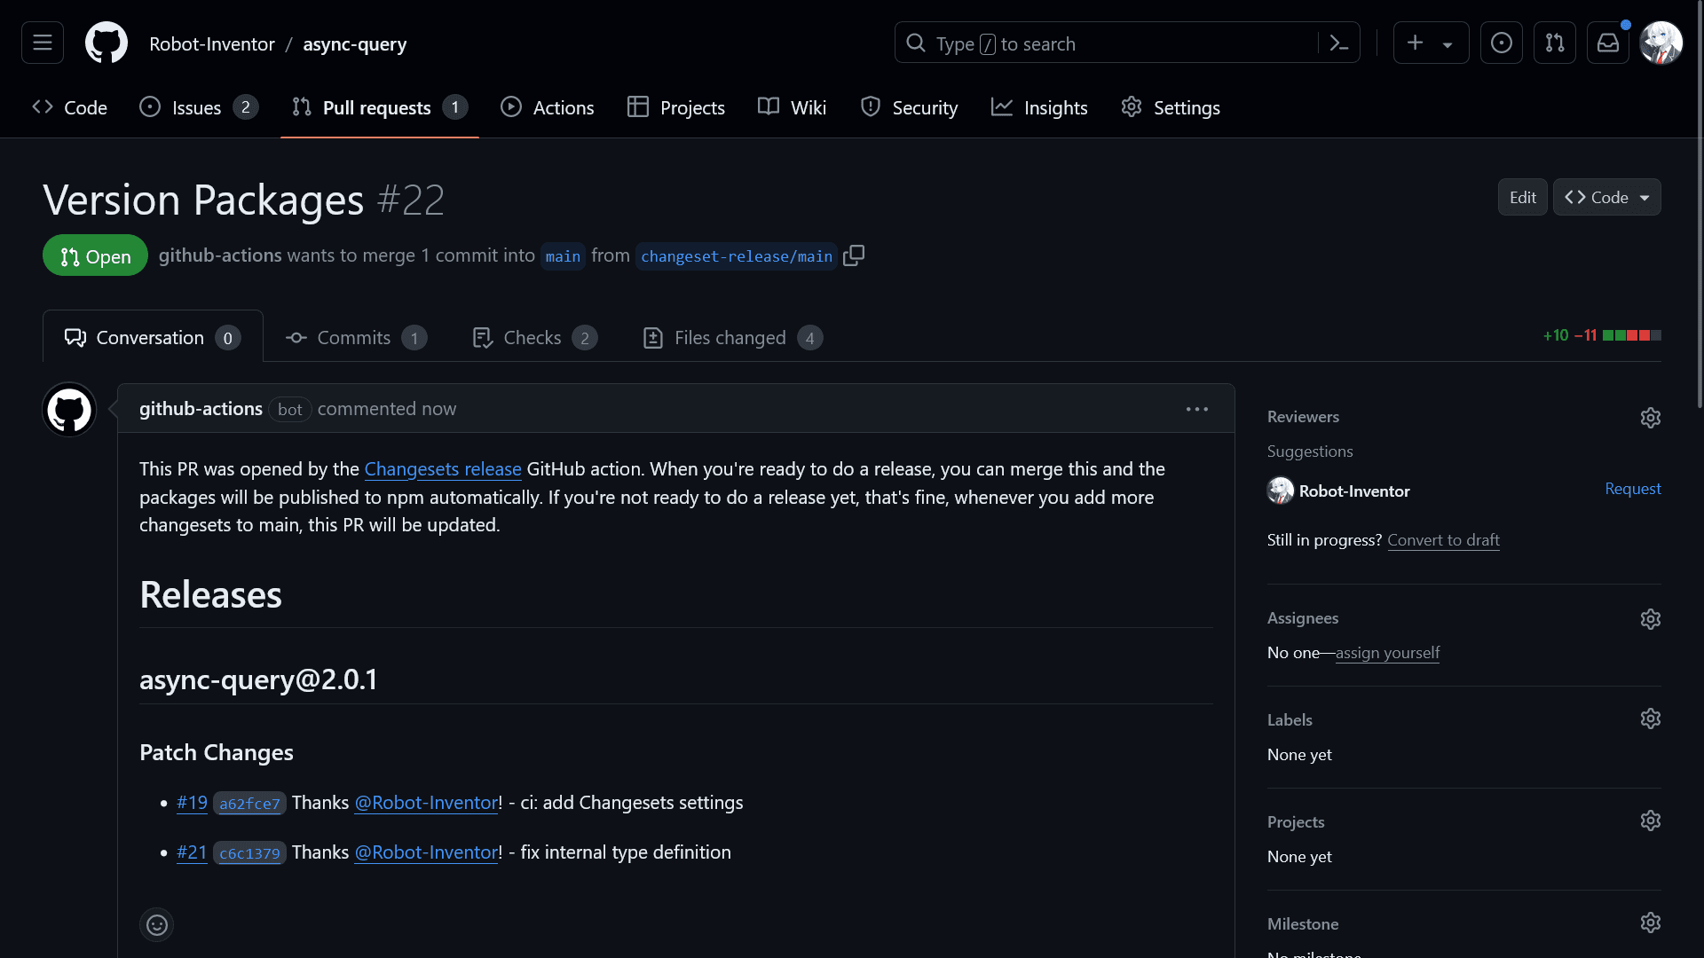Open Robot-Inventor owner link in breadcrumb
The height and width of the screenshot is (958, 1704).
pyautogui.click(x=212, y=43)
